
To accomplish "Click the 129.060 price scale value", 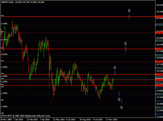I will pyautogui.click(x=160, y=91).
